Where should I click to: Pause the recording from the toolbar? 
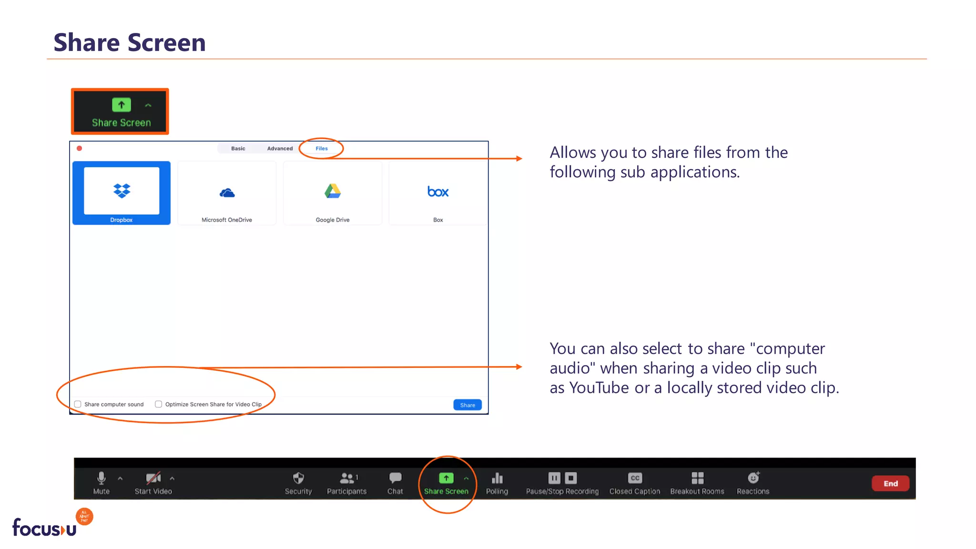pos(554,478)
